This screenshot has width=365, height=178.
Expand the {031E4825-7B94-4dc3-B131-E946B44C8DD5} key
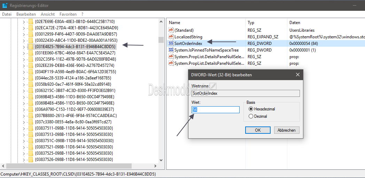pyautogui.click(x=24, y=47)
